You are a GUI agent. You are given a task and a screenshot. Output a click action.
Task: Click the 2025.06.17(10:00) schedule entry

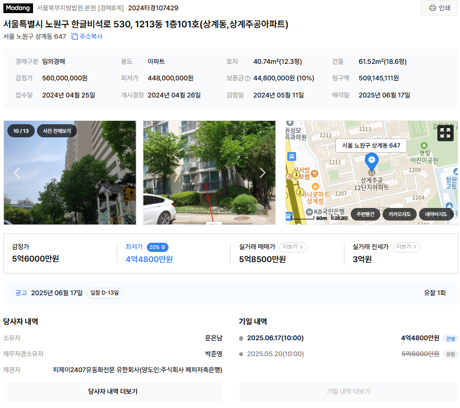[x=275, y=338]
